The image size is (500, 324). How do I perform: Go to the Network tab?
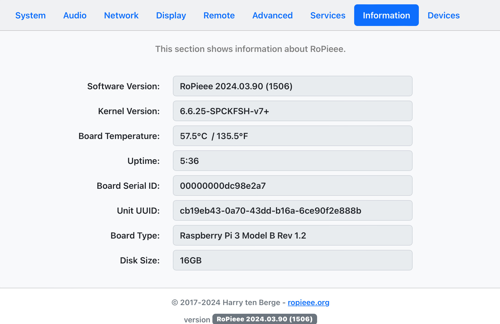coord(121,15)
